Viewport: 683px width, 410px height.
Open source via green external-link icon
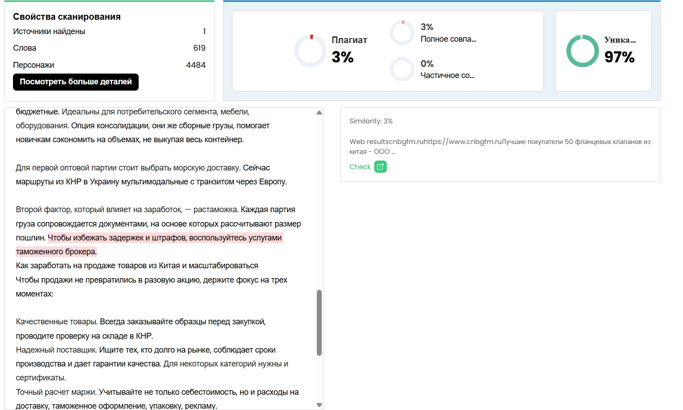[380, 167]
